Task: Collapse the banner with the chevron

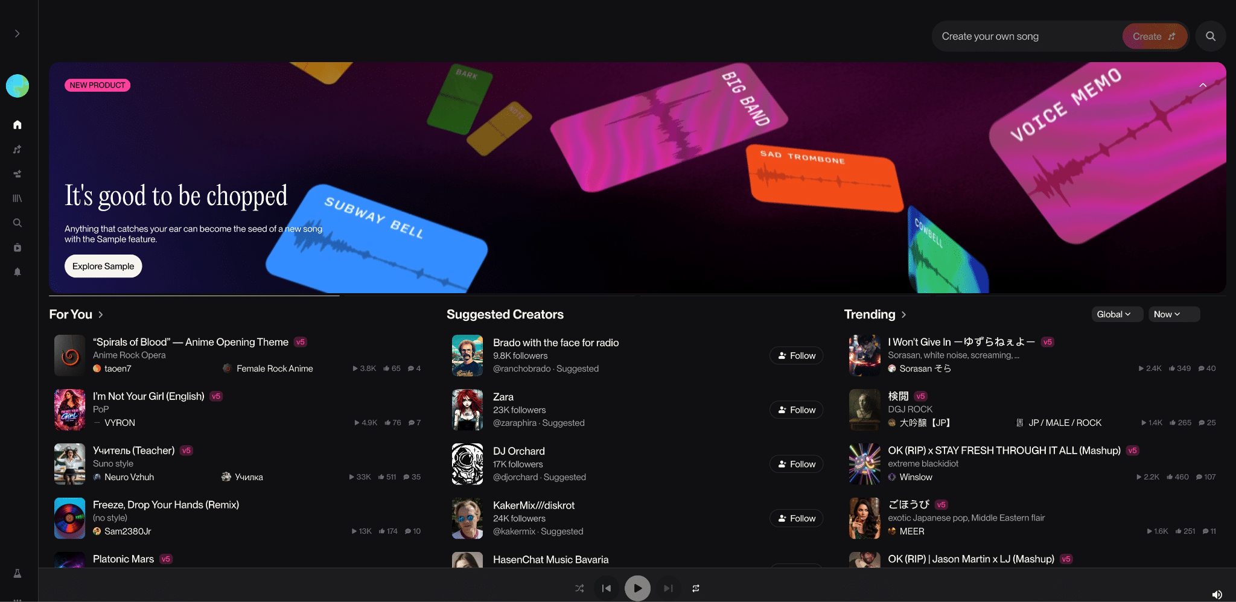Action: click(1202, 85)
